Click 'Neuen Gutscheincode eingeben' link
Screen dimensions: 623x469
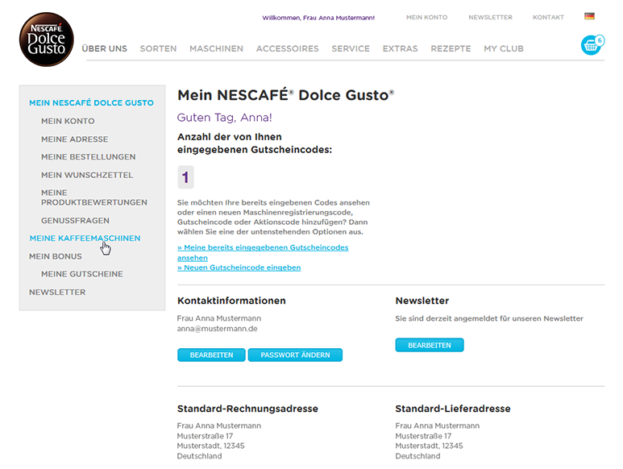(239, 268)
